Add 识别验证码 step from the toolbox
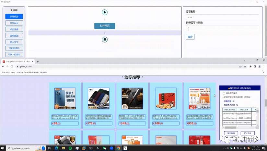The width and height of the screenshot is (267, 151). tap(14, 48)
